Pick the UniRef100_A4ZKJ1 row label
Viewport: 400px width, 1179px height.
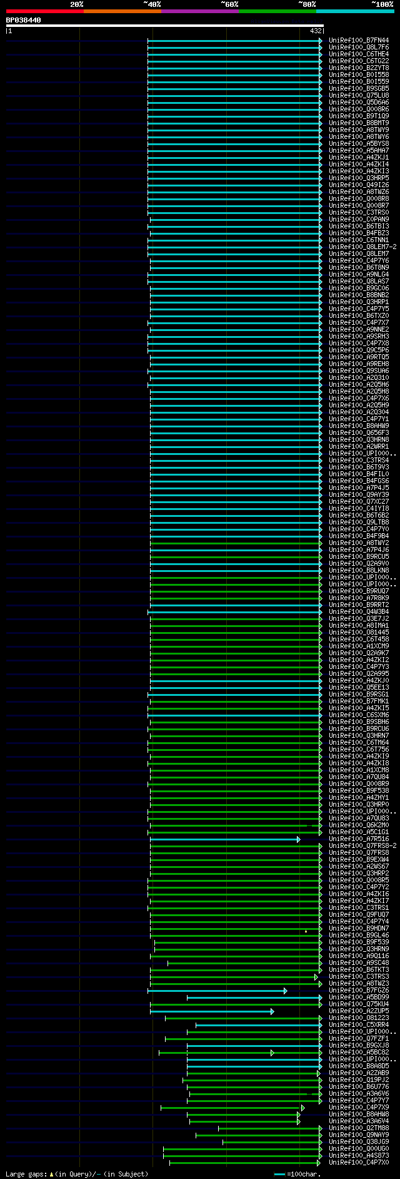pyautogui.click(x=359, y=158)
